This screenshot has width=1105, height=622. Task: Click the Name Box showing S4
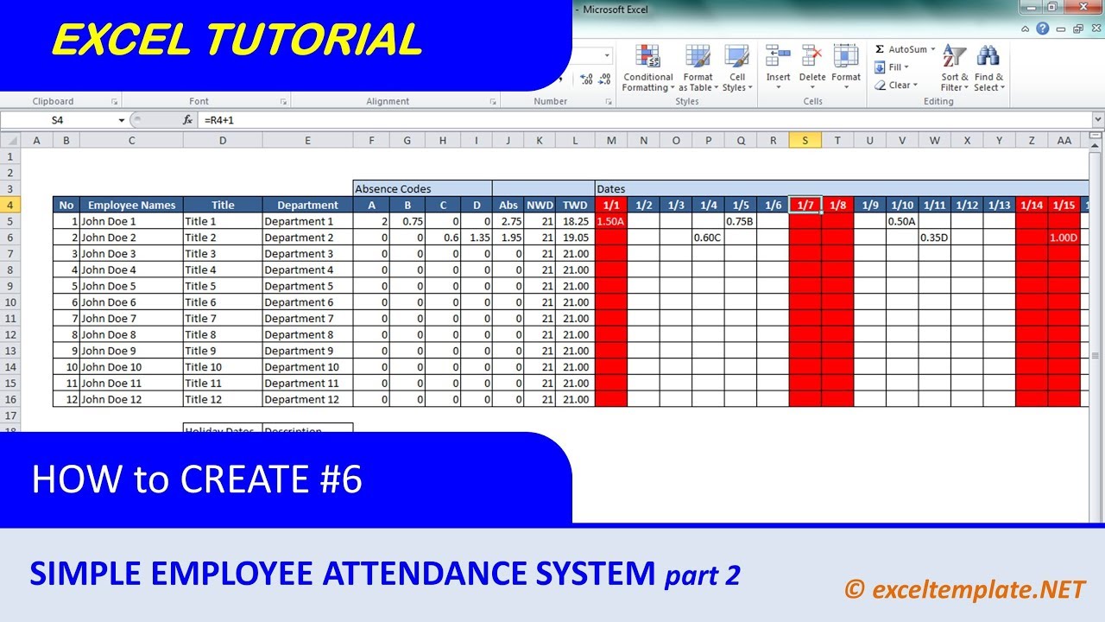coord(58,120)
